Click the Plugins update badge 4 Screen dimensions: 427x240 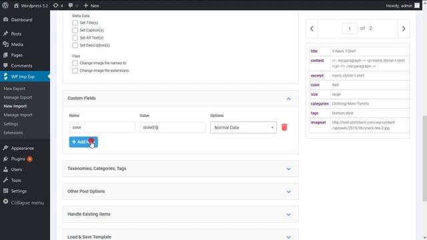click(x=29, y=159)
